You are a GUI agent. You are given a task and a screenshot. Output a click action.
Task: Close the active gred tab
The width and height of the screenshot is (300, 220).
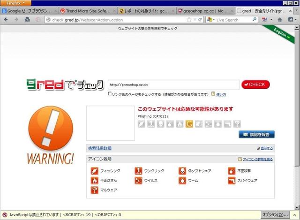point(290,11)
